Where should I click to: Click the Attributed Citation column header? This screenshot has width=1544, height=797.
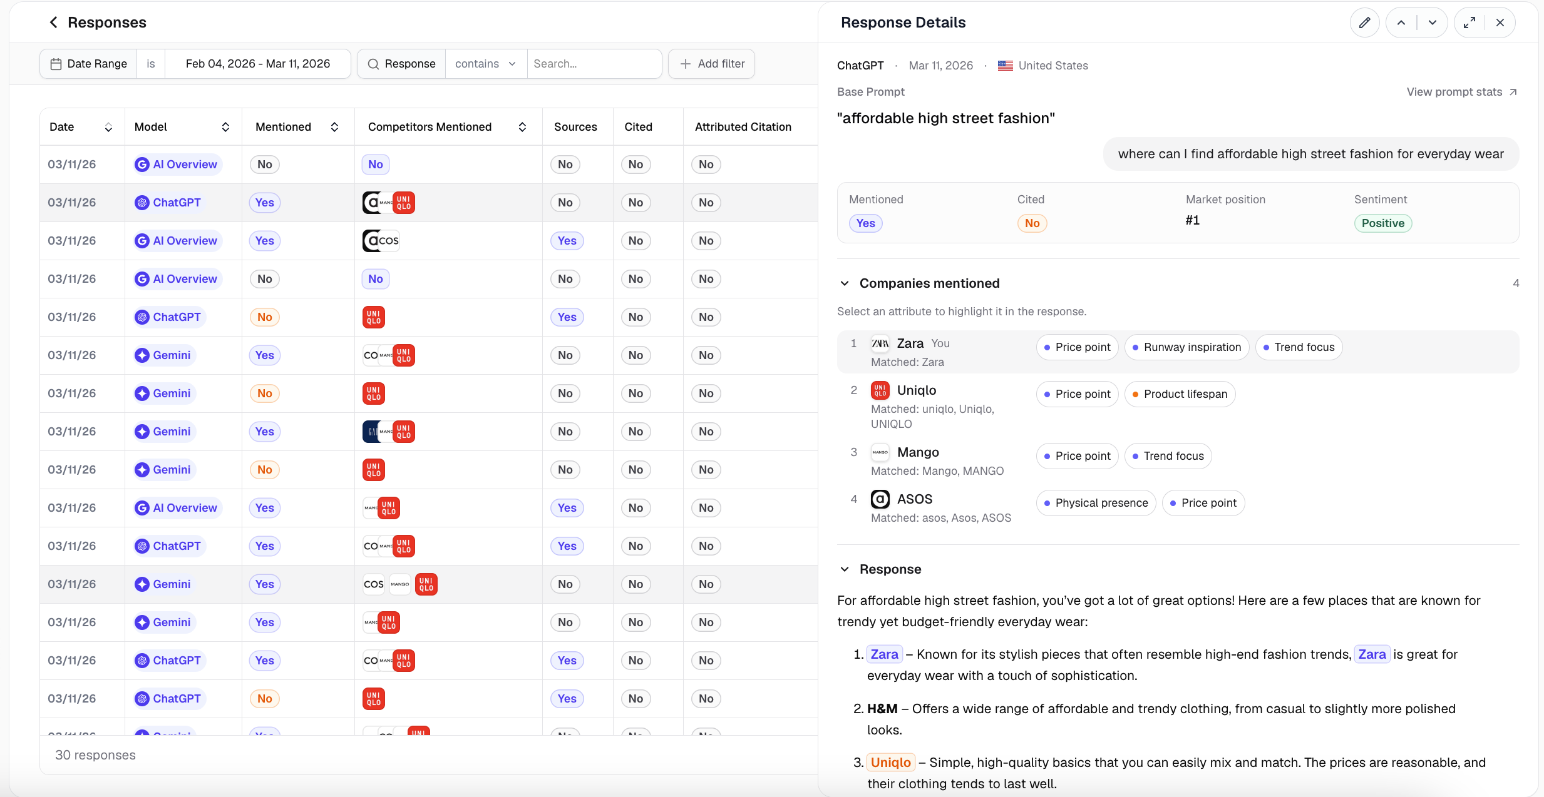pos(743,127)
